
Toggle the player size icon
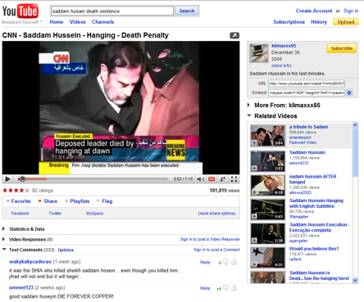coord(223,179)
